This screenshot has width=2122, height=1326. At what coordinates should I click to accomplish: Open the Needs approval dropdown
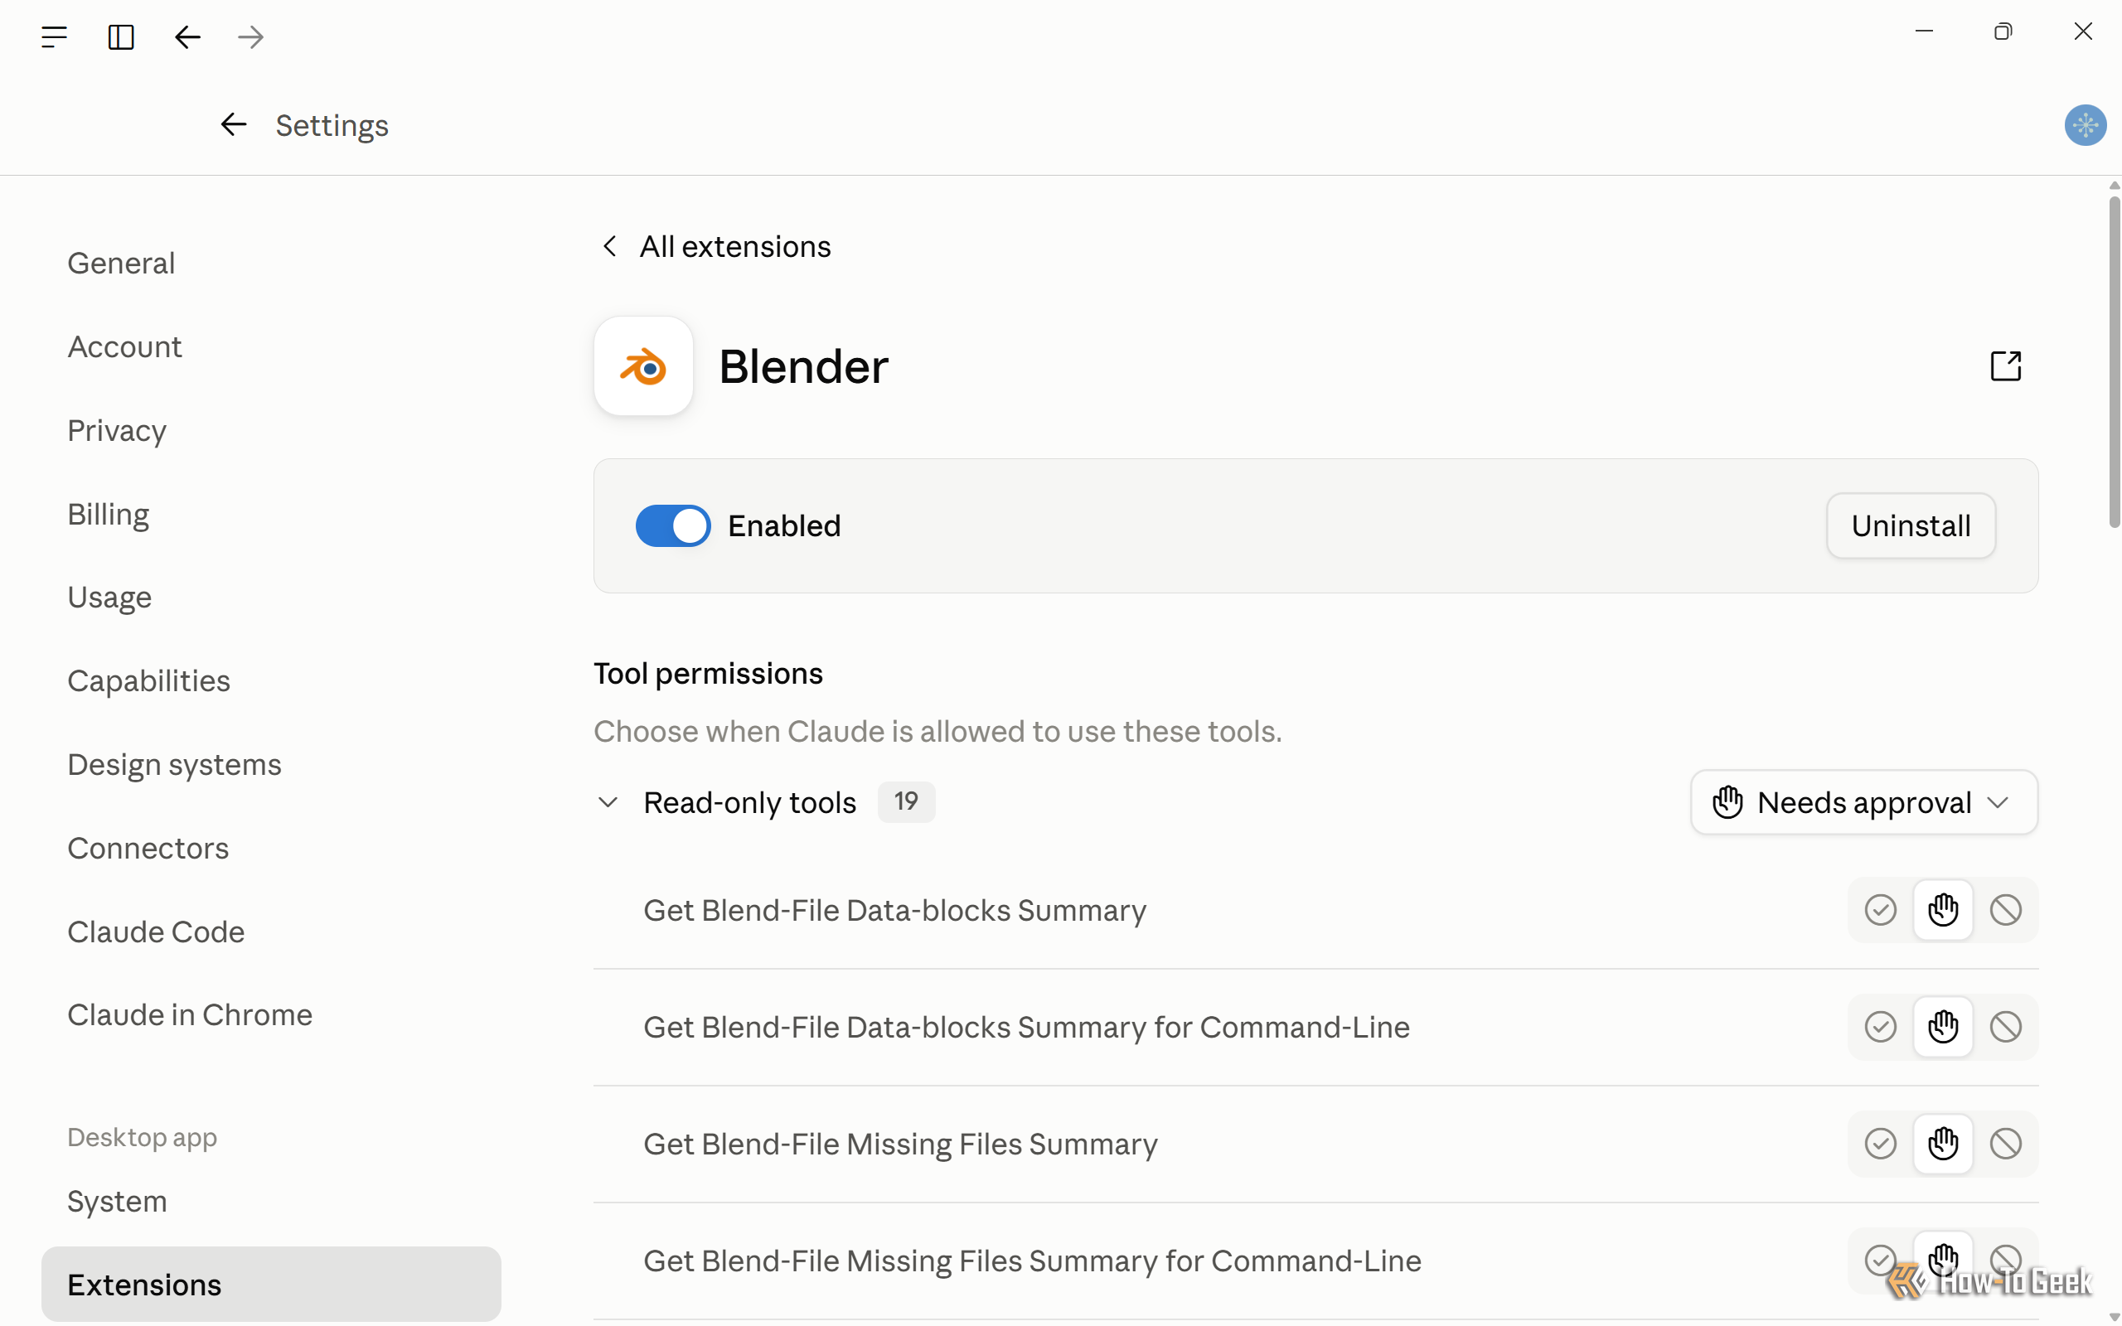[1864, 802]
